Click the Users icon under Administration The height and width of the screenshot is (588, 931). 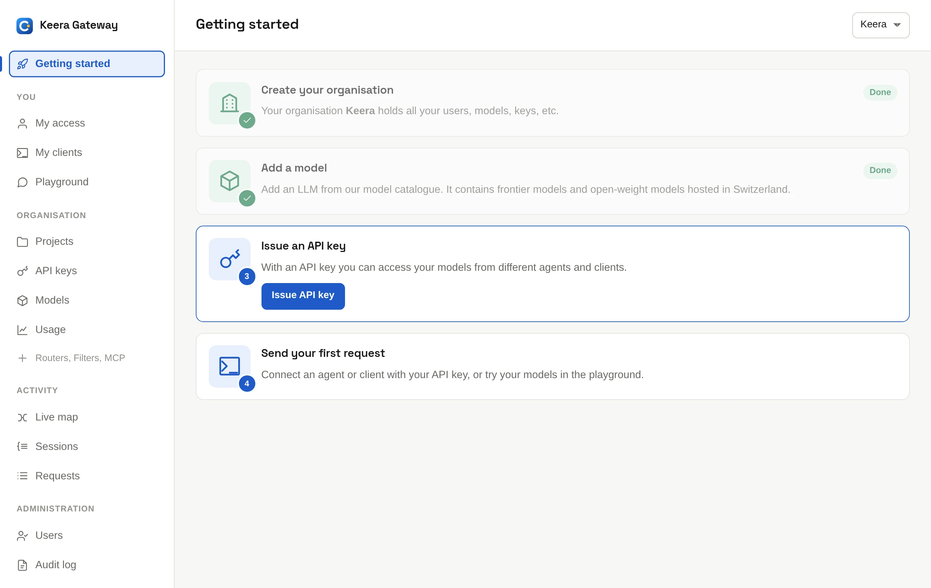click(x=23, y=535)
